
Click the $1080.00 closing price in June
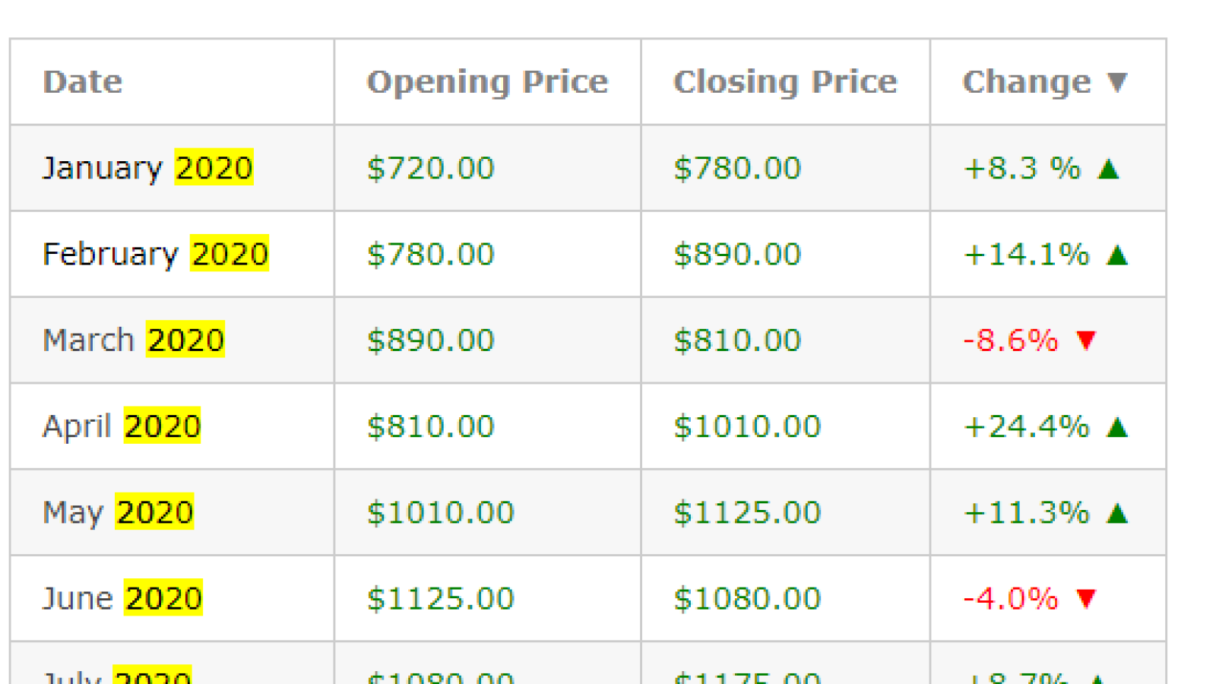[747, 598]
